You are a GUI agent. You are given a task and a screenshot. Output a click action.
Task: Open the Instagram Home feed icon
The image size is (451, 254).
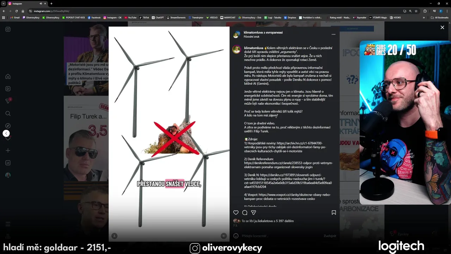8,77
